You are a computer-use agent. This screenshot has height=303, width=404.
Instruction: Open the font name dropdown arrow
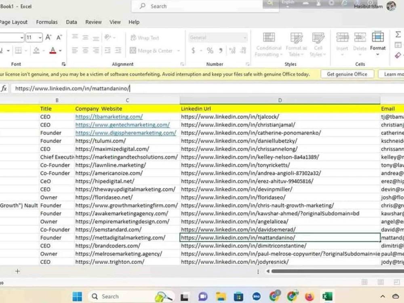22,38
